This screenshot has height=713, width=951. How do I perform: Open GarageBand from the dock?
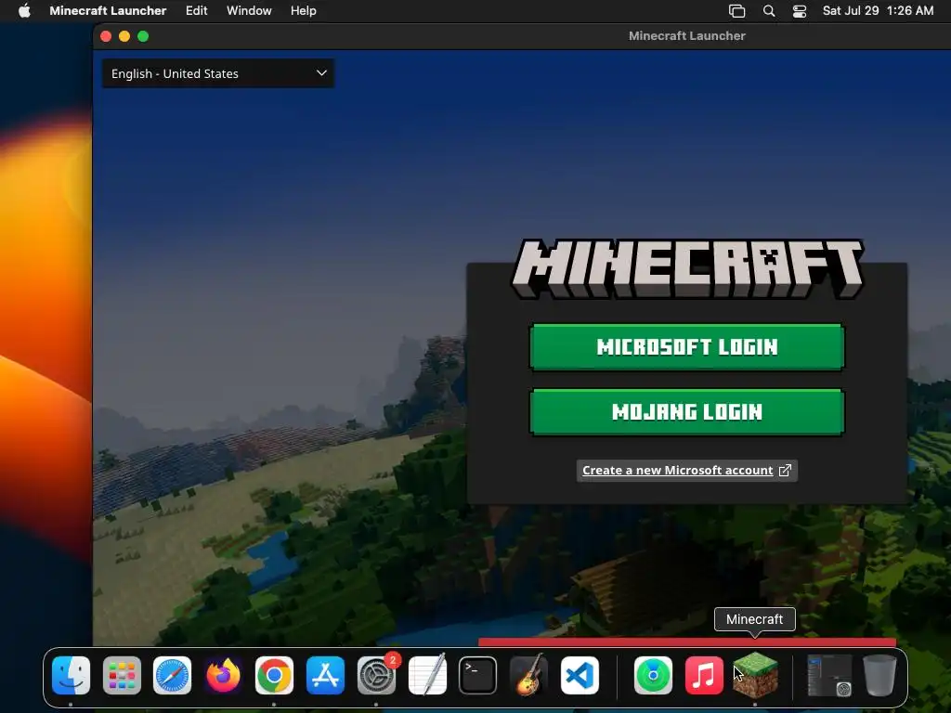(x=528, y=676)
